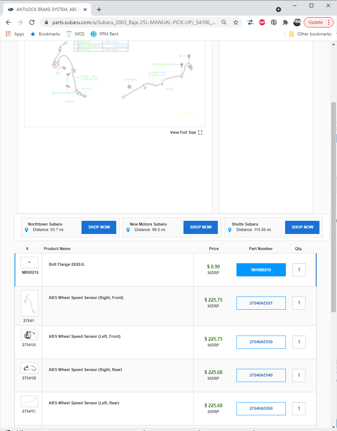
Task: Open the 27541 sensor thumbnail
Action: 29,303
